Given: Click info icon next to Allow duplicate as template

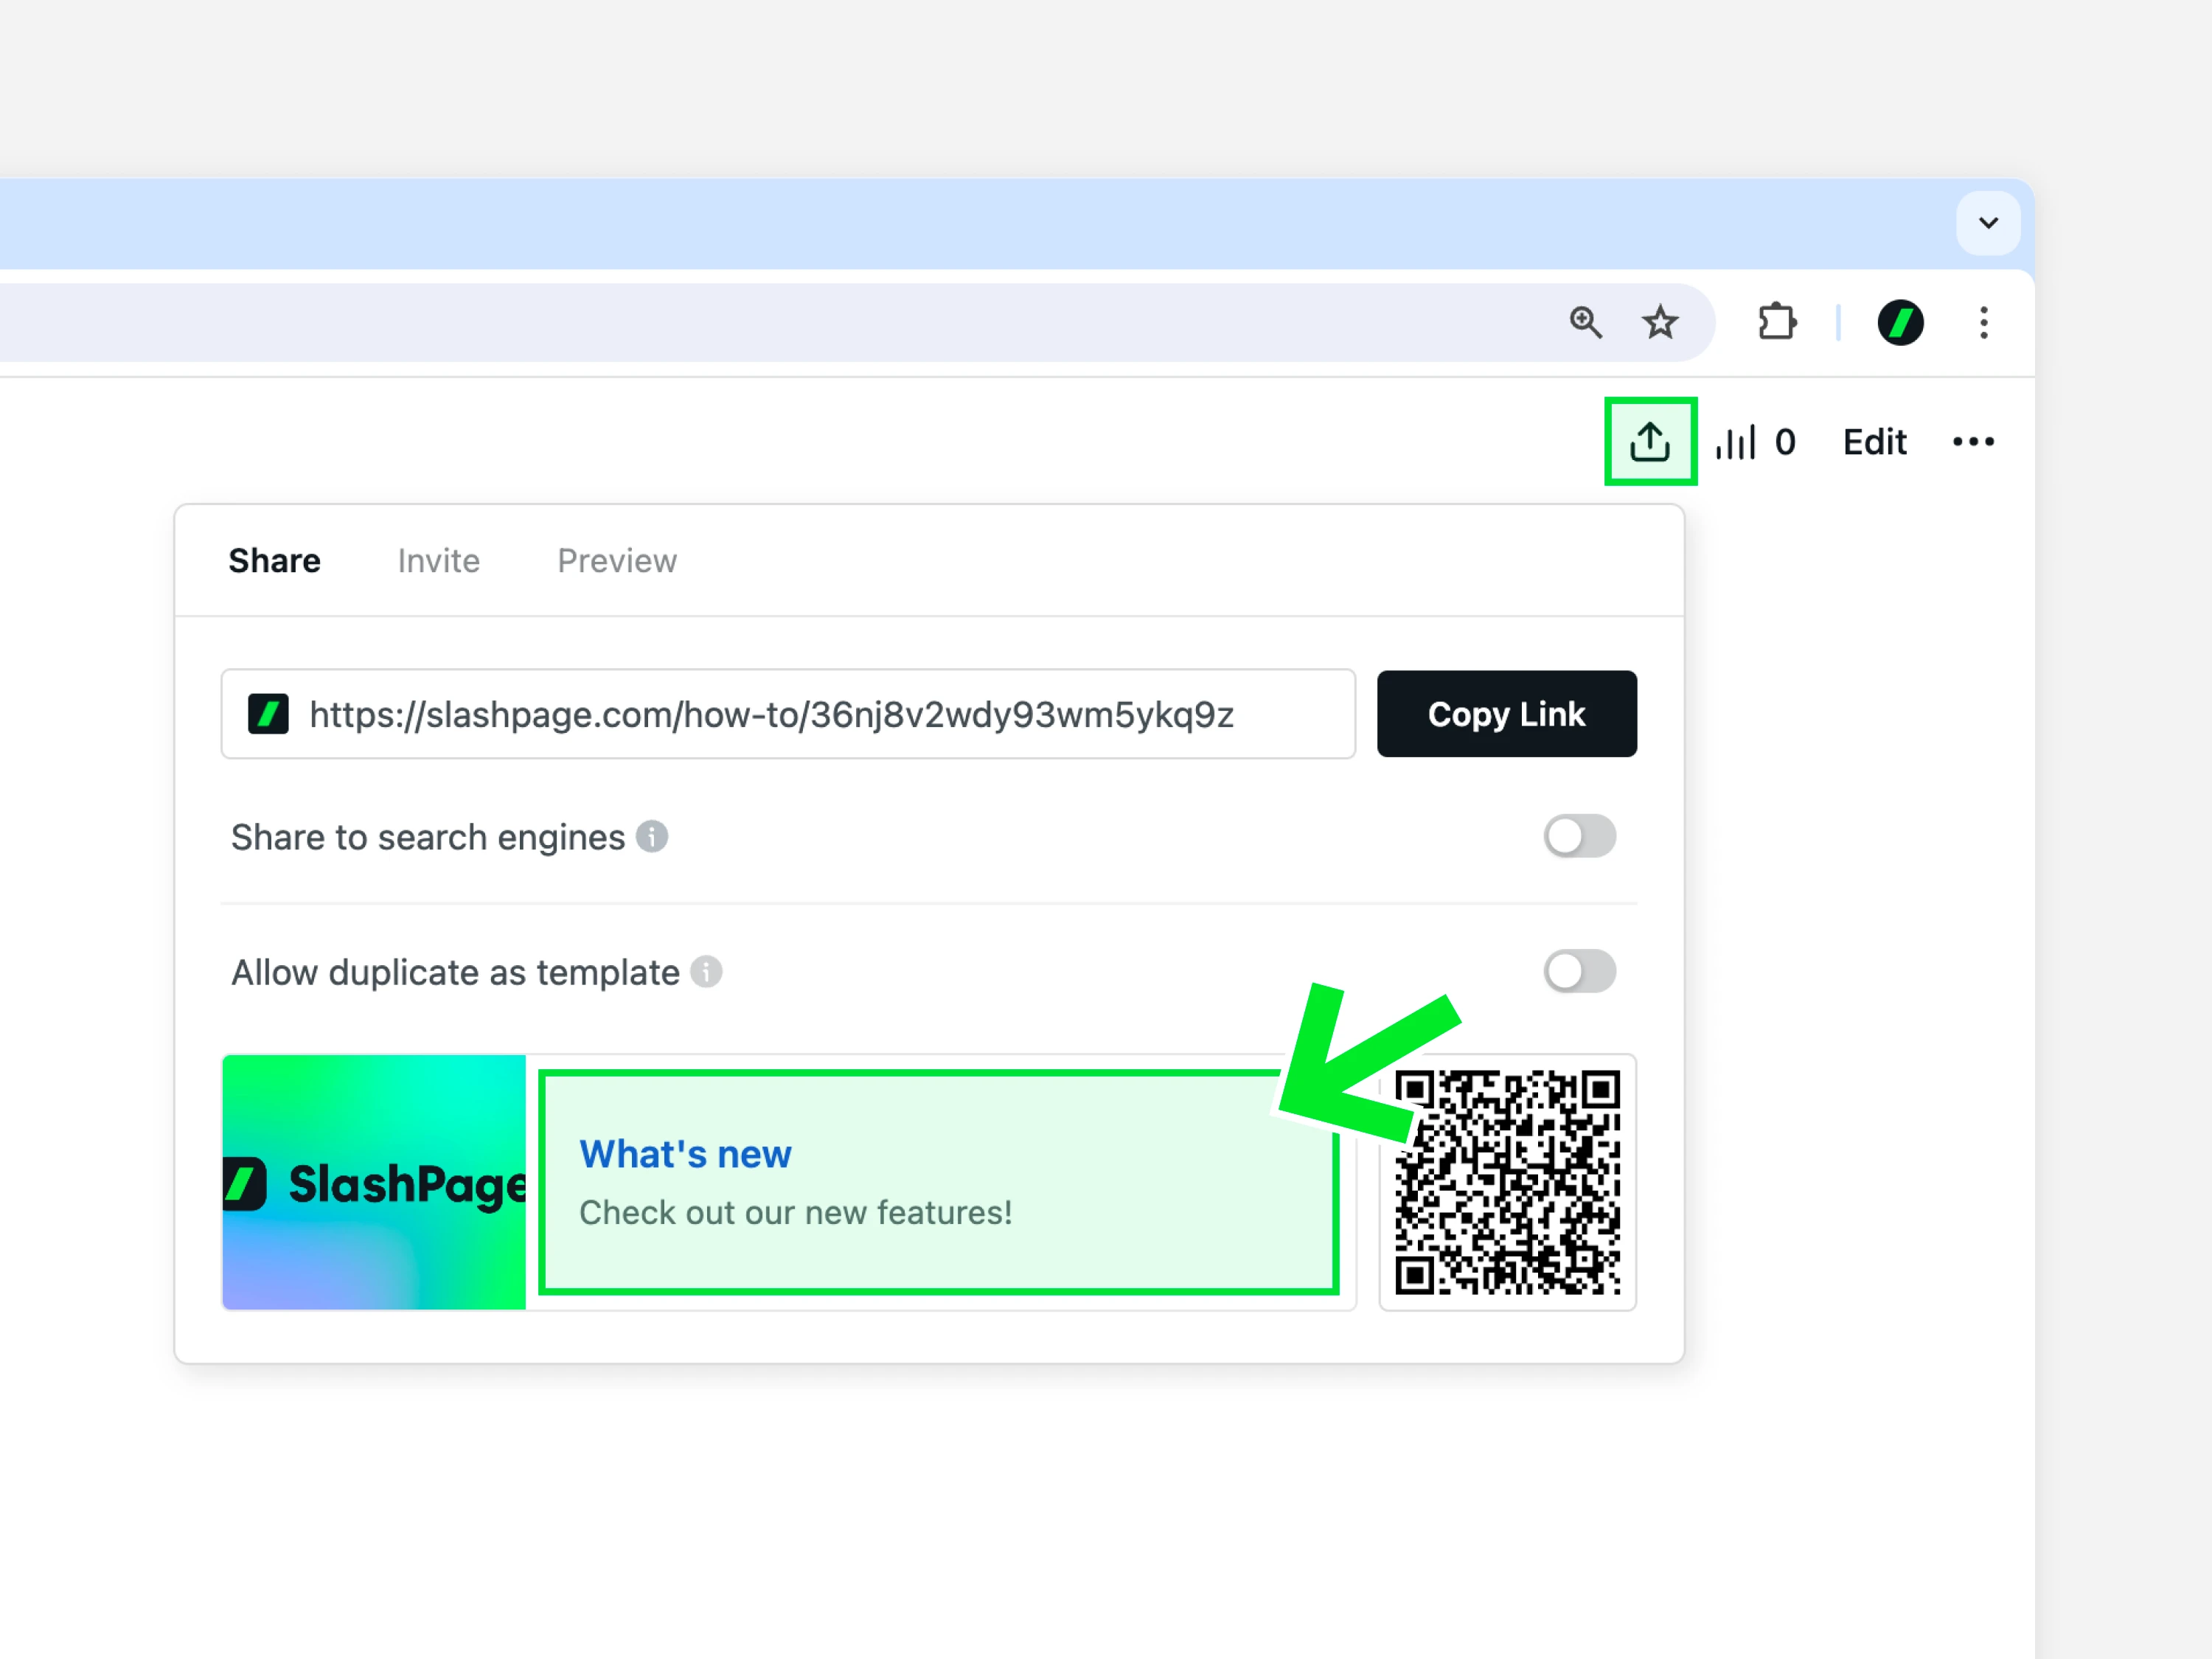Looking at the screenshot, I should [706, 971].
